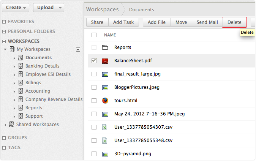Expand the FAVORITES section

click(x=4, y=22)
